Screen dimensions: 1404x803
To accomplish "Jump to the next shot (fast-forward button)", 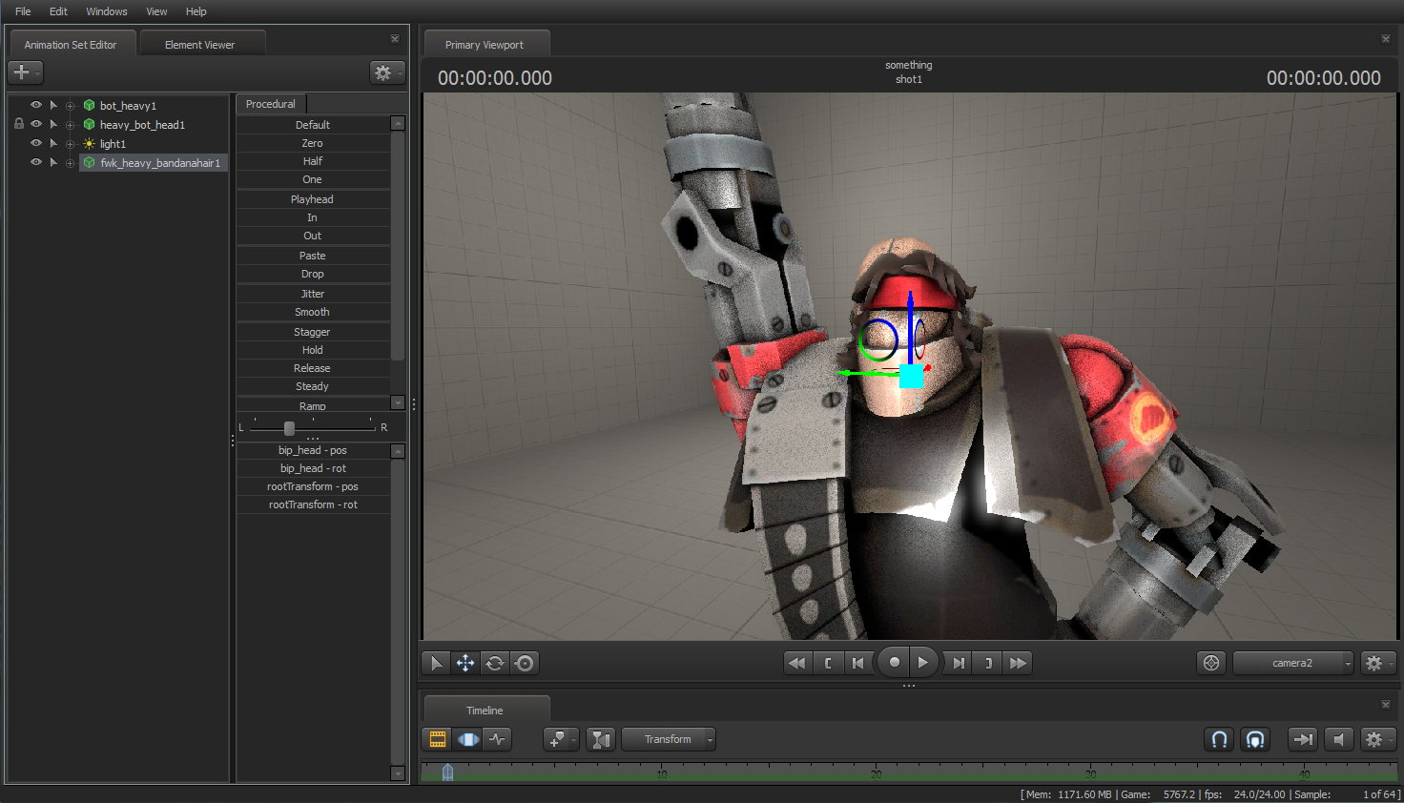I will [x=1018, y=663].
